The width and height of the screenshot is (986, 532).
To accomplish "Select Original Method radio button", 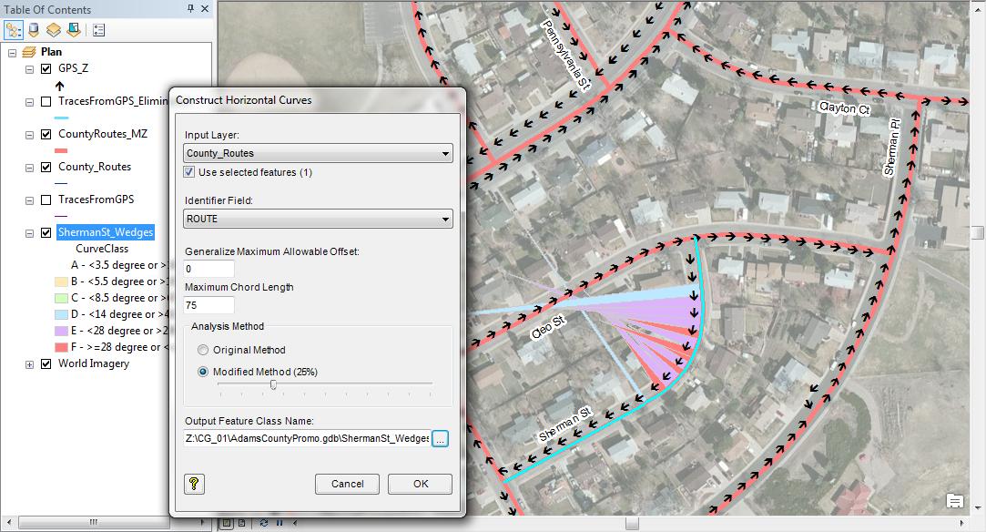I will [x=202, y=350].
